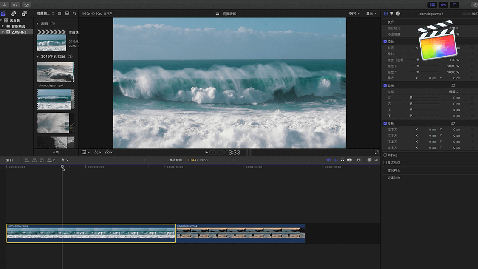Image resolution: width=478 pixels, height=269 pixels.
Task: Toggle the headphones audio skimming icon
Action: click(342, 160)
